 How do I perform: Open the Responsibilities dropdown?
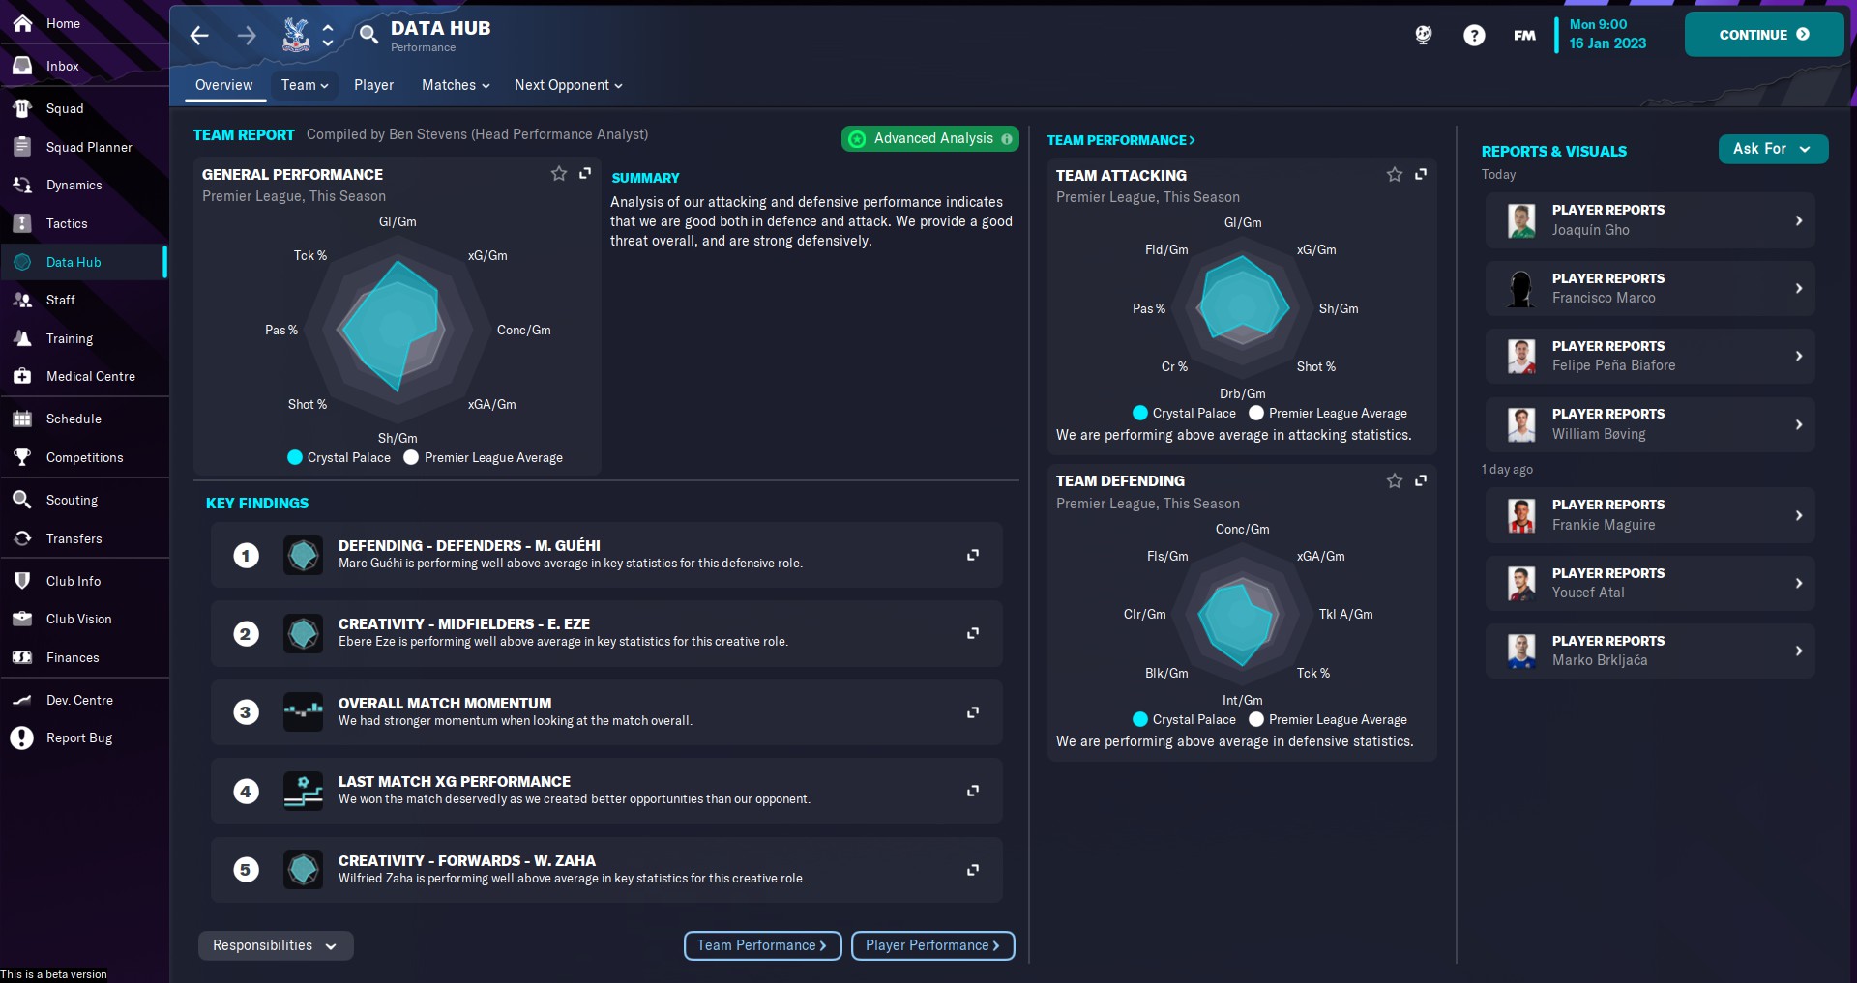275,945
